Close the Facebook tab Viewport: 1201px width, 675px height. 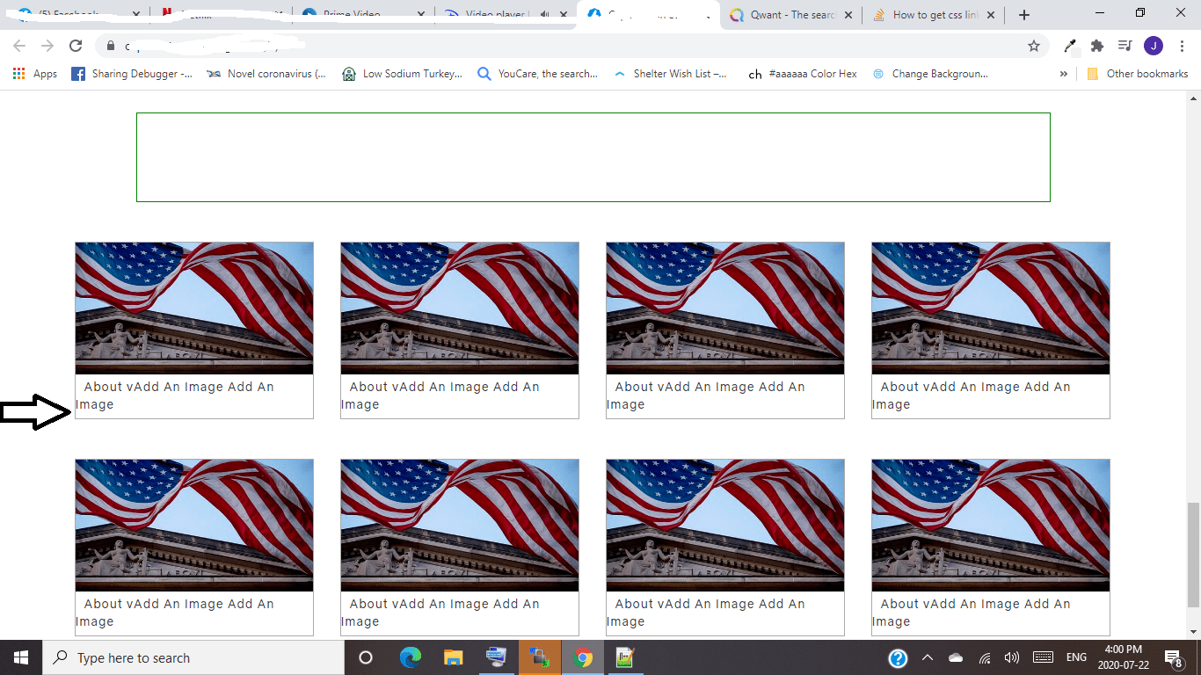click(x=135, y=15)
